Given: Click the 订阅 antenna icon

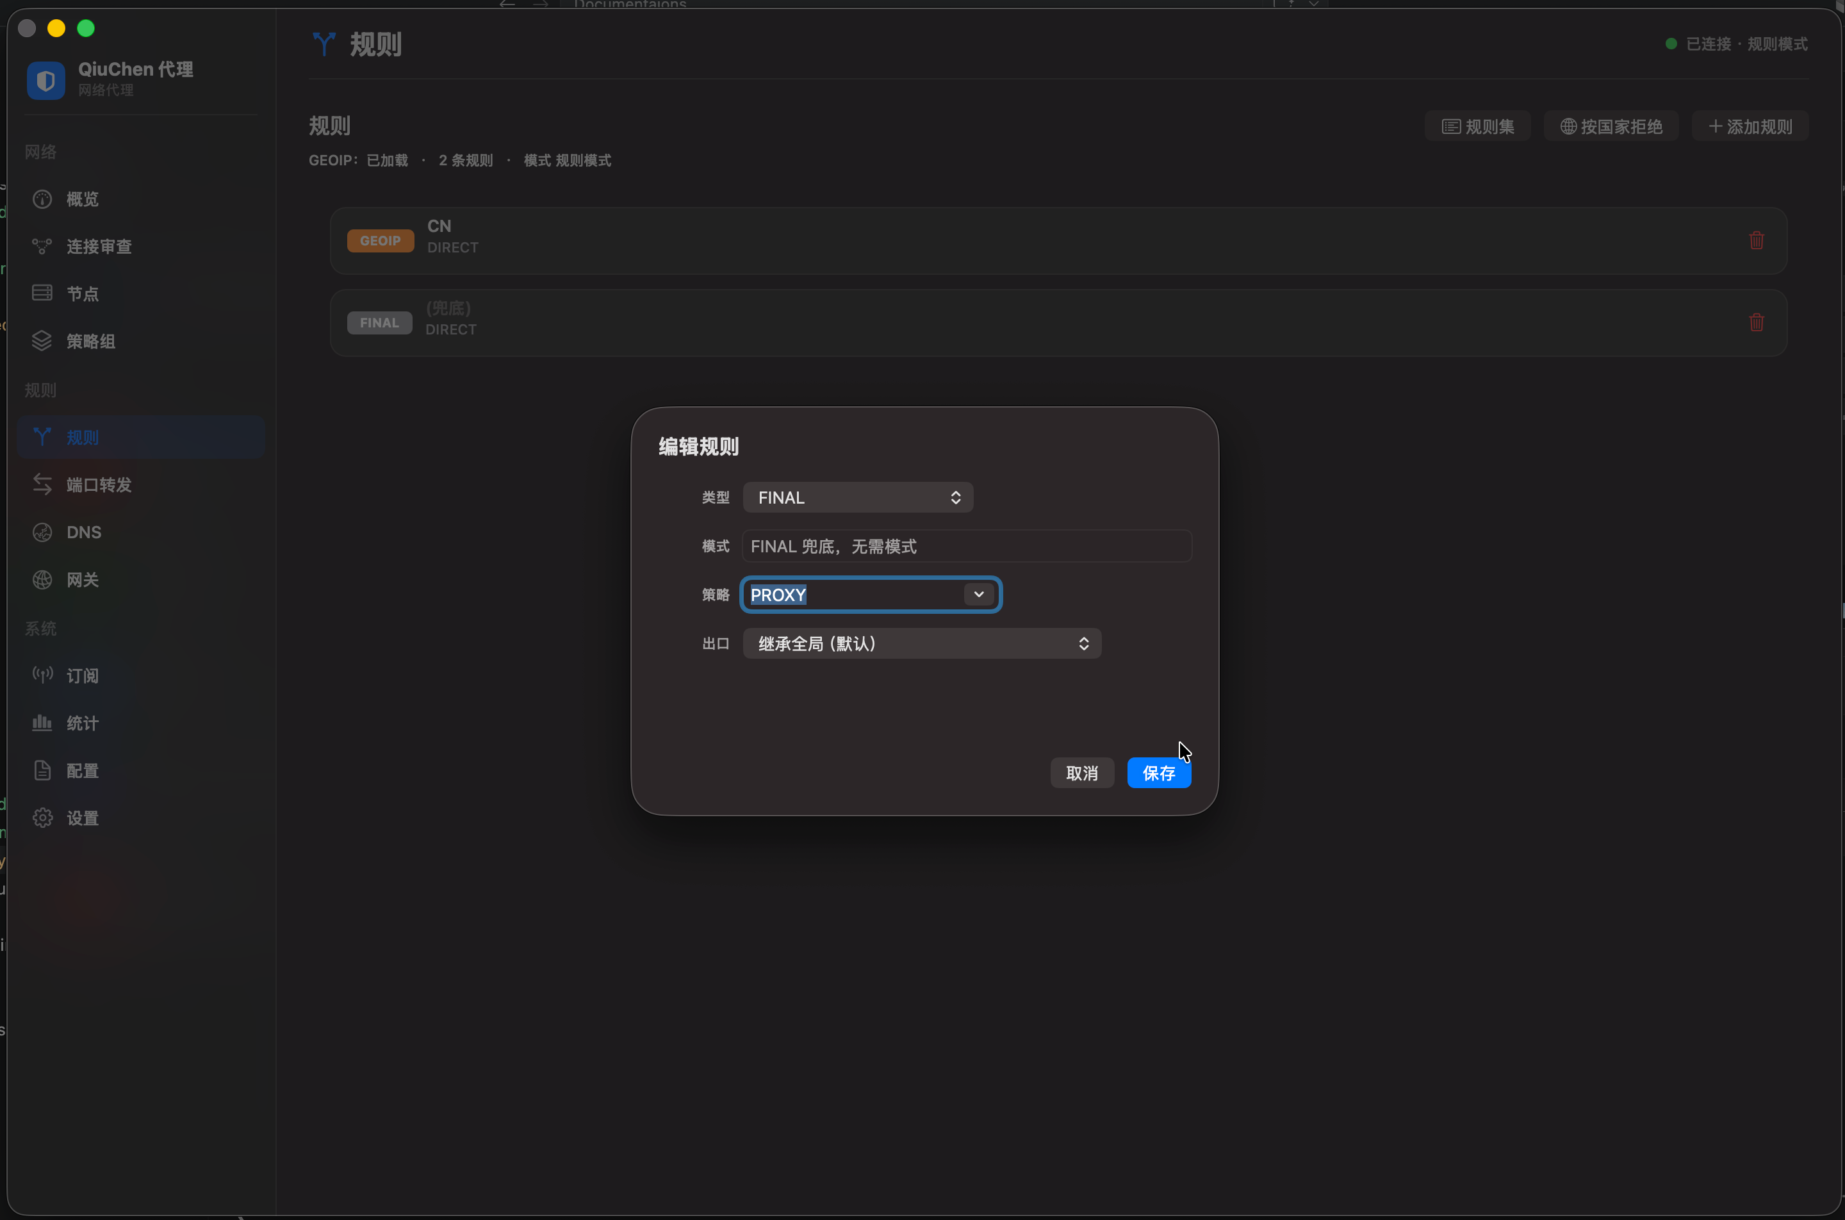Looking at the screenshot, I should (x=42, y=675).
